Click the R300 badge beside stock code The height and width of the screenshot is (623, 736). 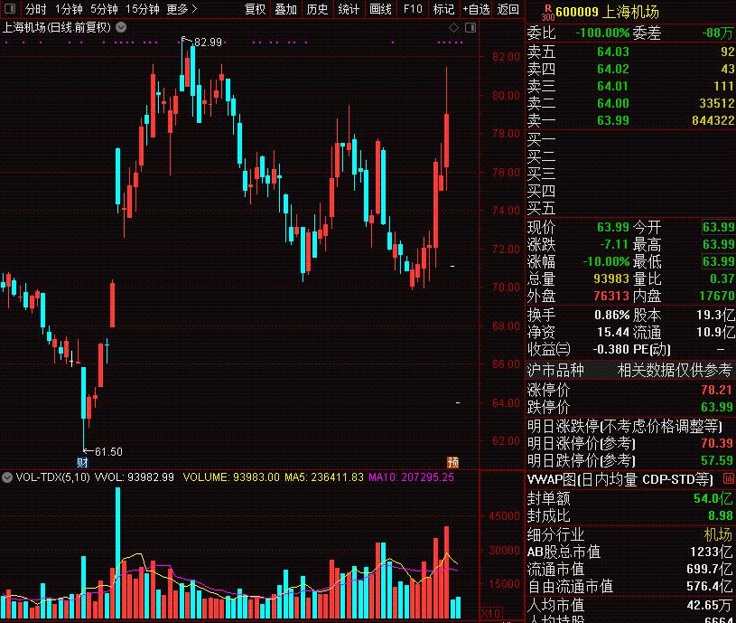(548, 13)
